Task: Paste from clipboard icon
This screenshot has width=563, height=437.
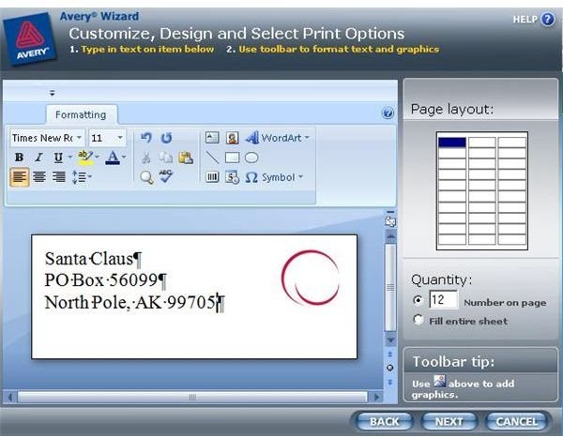Action: [x=186, y=158]
